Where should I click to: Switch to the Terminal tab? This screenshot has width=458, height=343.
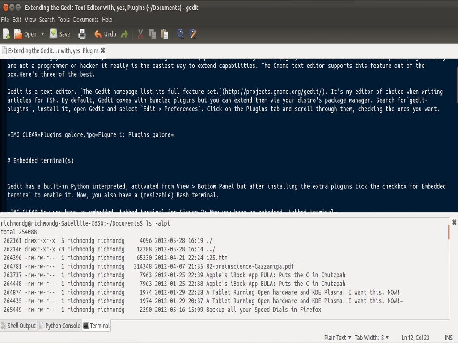point(97,326)
